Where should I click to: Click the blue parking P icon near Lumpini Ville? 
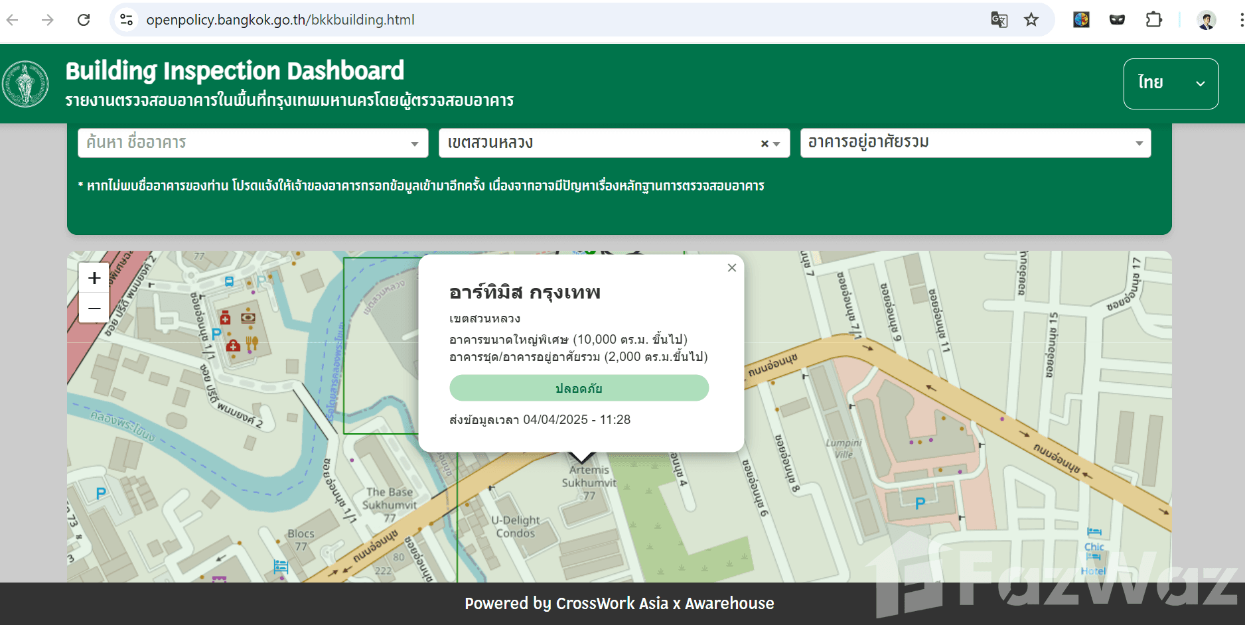[920, 504]
